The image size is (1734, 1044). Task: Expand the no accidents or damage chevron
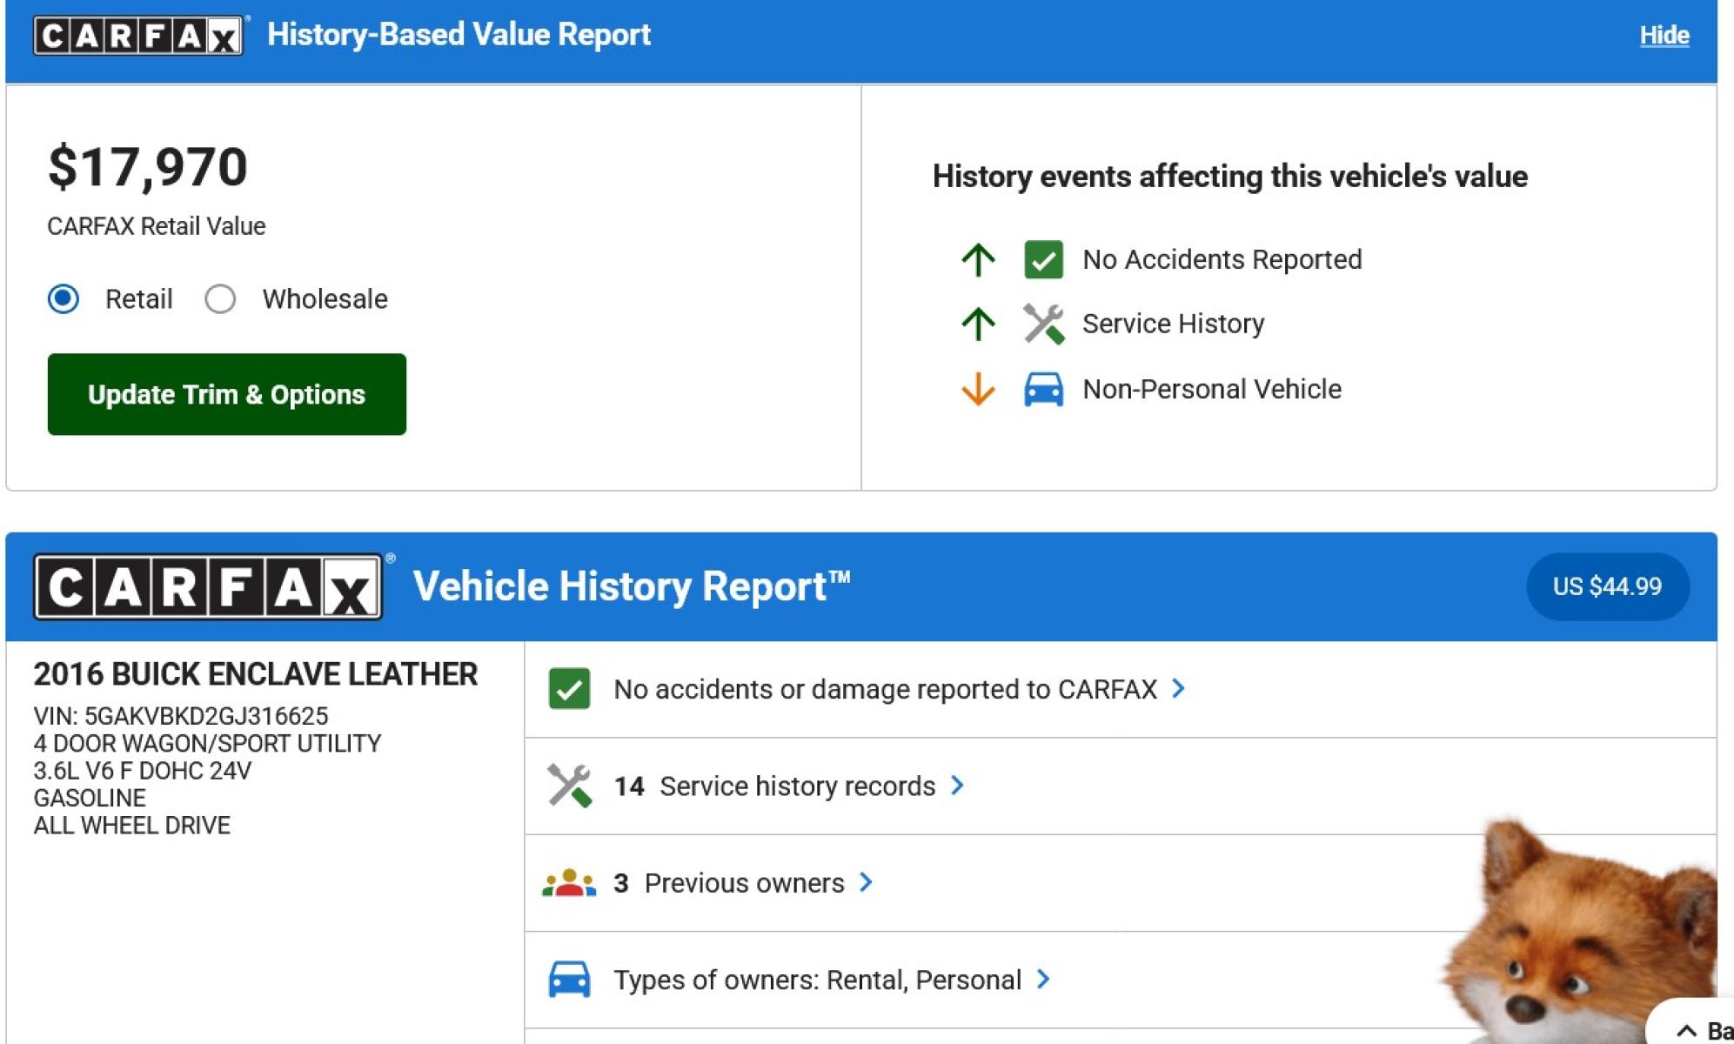tap(1178, 689)
